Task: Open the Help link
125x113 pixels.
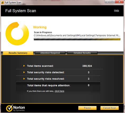Action: pos(116,11)
